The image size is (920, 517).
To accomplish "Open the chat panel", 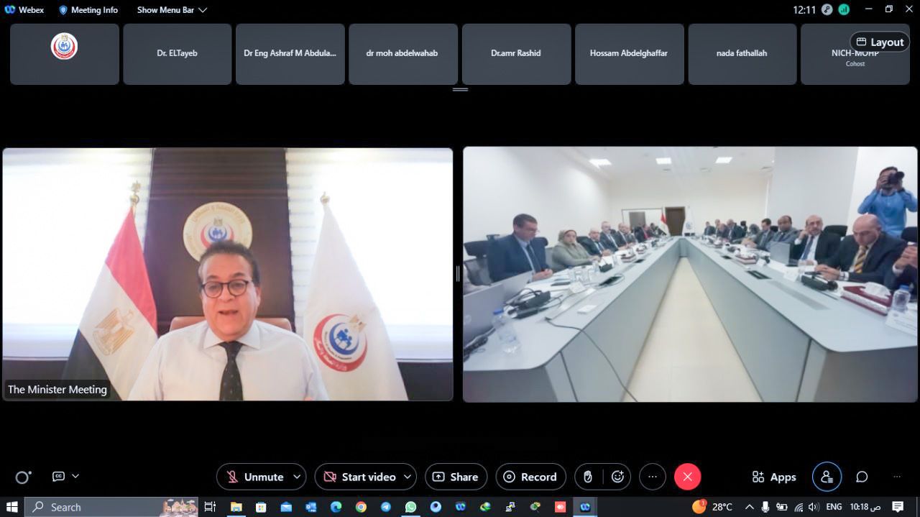I will pyautogui.click(x=862, y=477).
